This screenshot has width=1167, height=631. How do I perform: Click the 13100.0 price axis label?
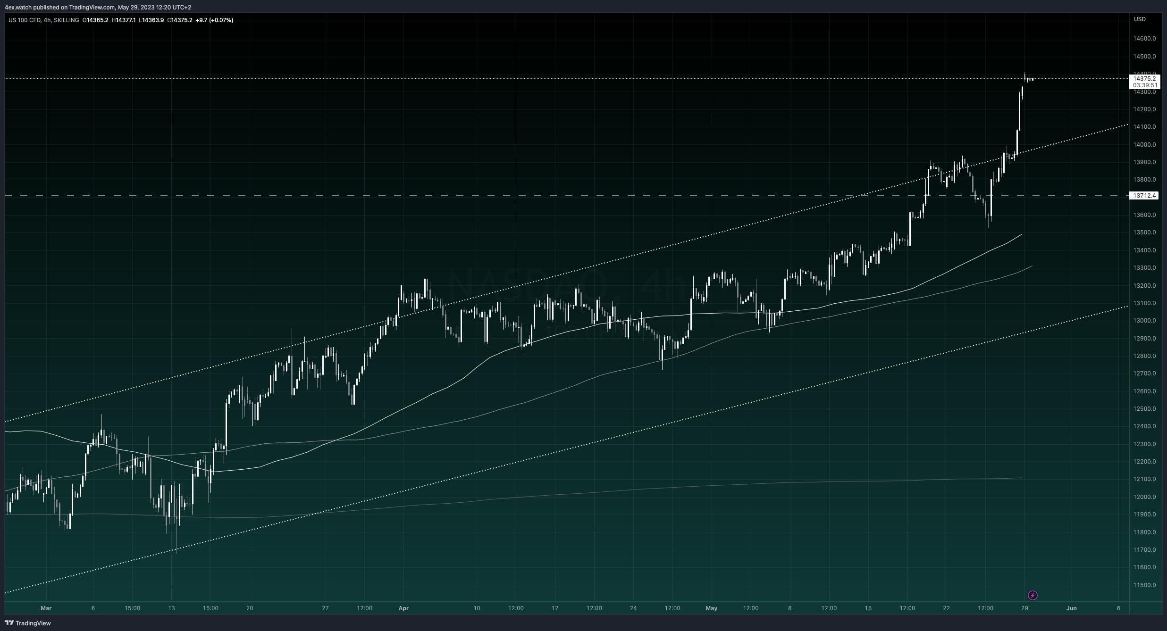click(x=1144, y=303)
